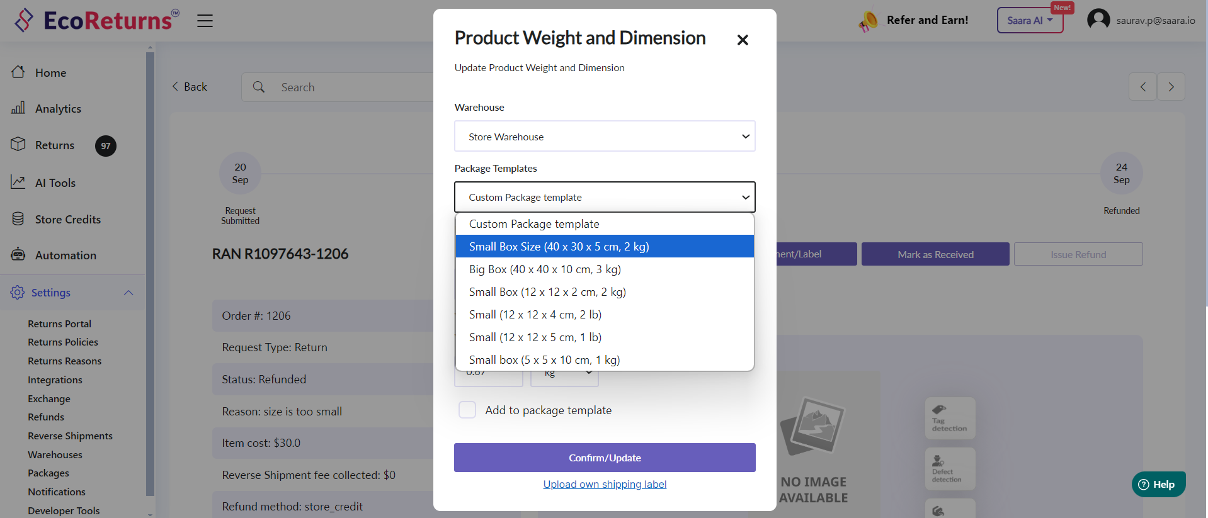Open Home via its house icon

tap(18, 72)
